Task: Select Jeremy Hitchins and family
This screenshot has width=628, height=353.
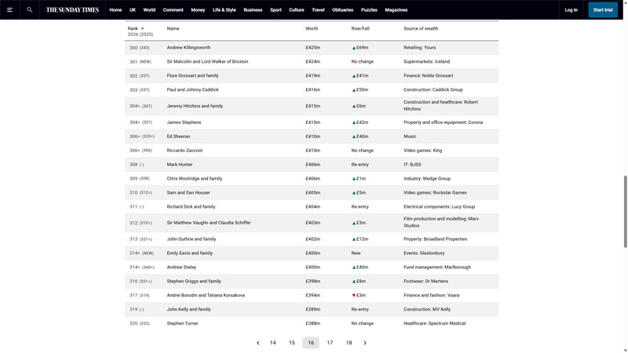Action: tap(195, 106)
